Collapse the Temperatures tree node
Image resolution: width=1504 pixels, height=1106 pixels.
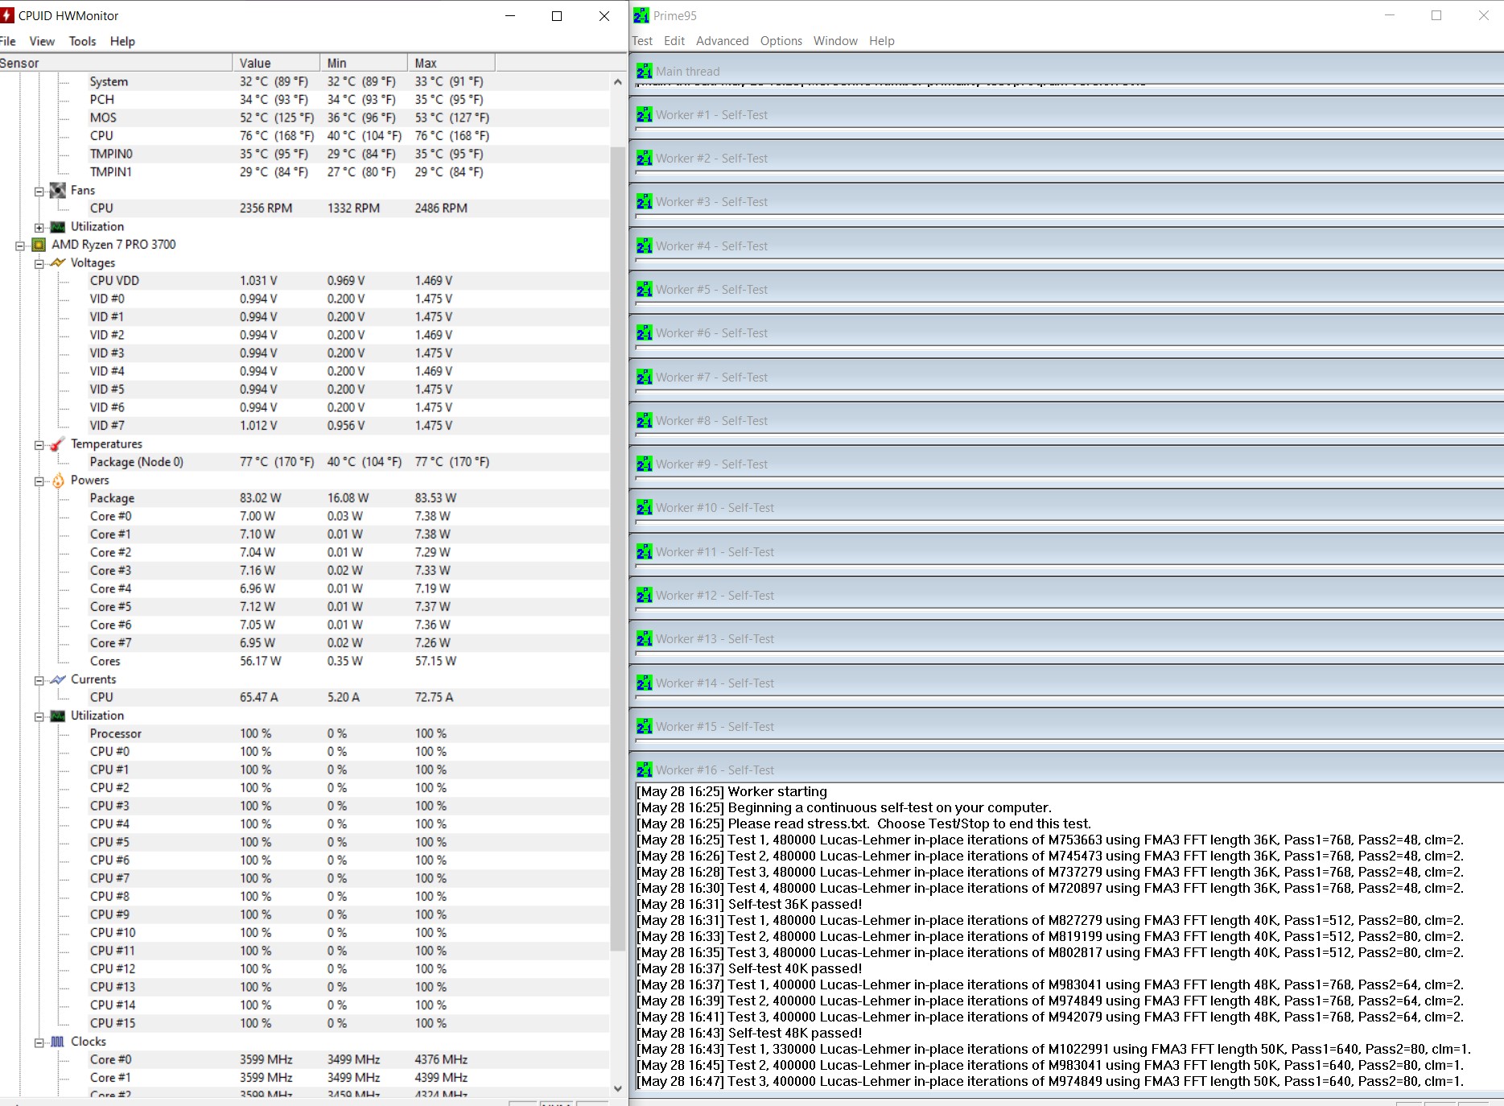click(39, 445)
